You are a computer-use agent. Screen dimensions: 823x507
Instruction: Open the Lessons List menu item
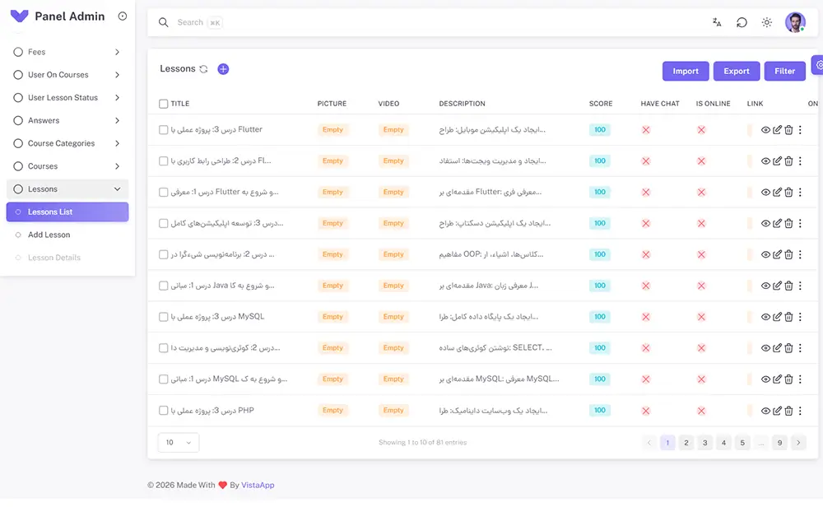pos(67,212)
